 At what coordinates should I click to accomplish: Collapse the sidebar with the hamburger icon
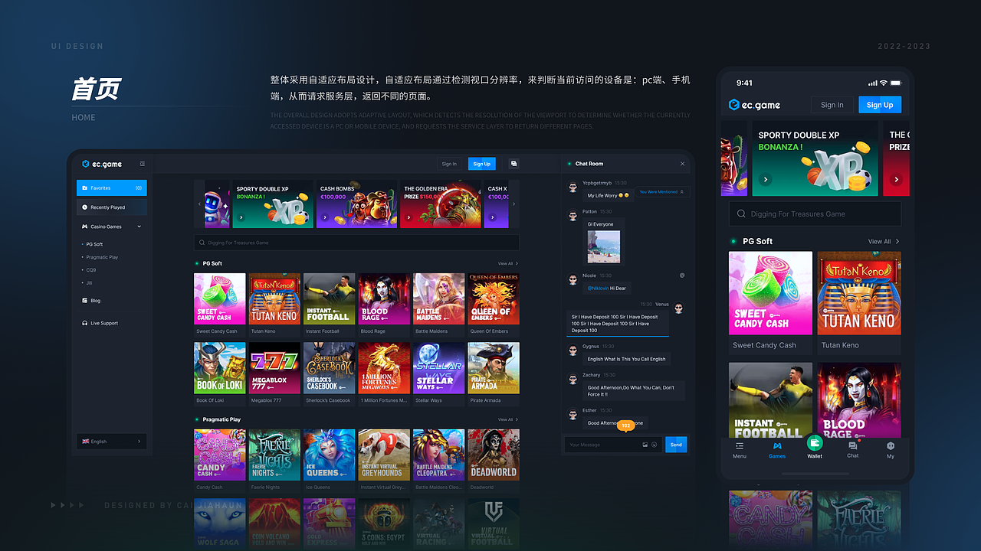(143, 163)
